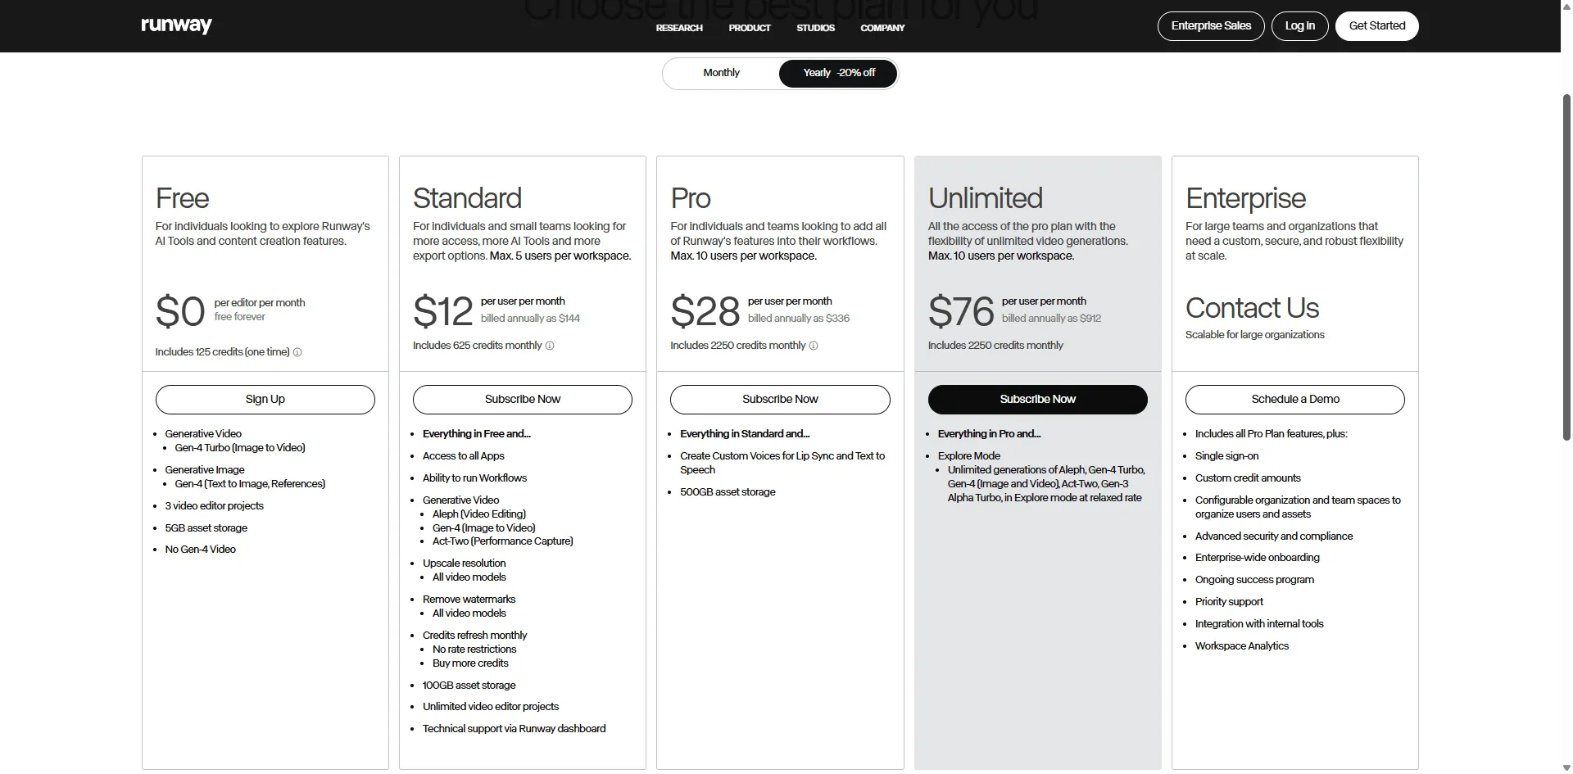Click the Log in button
This screenshot has height=774, width=1573.
1299,26
